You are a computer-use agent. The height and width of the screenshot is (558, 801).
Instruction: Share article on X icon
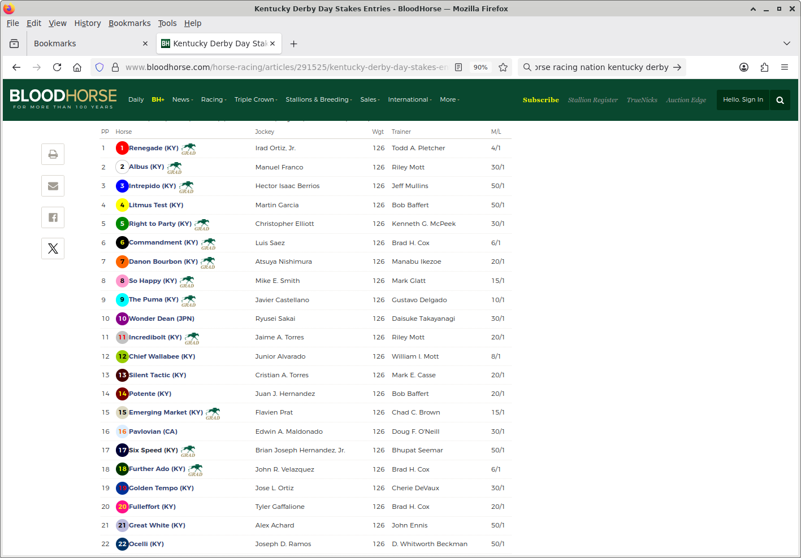tap(53, 249)
